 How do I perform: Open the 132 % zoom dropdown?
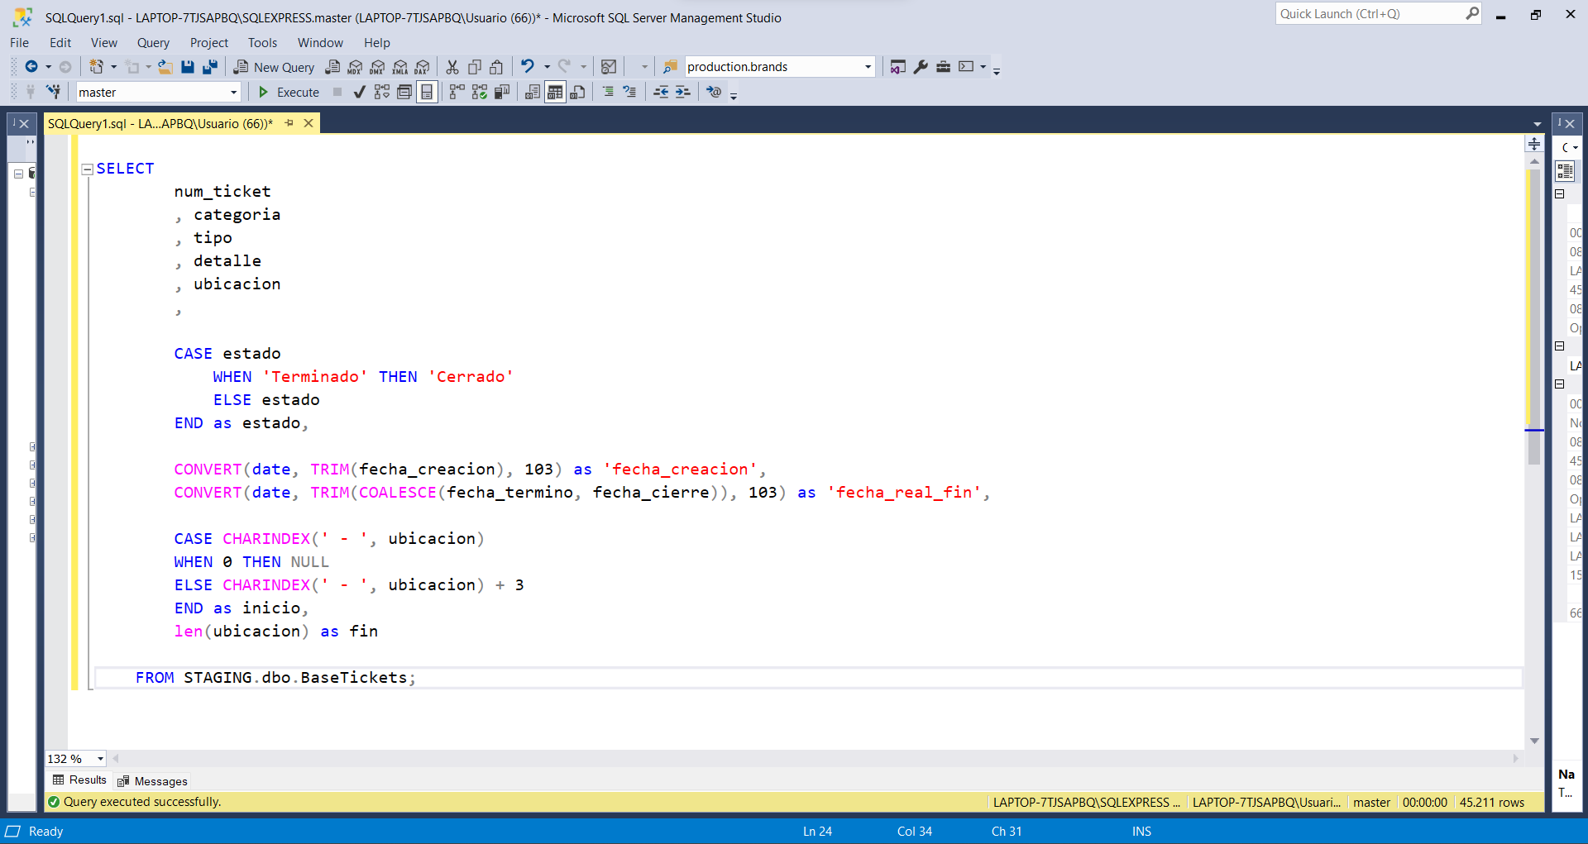click(100, 759)
